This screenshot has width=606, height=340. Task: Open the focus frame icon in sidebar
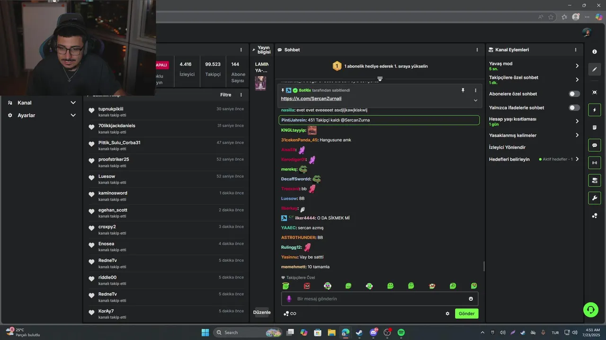(595, 93)
